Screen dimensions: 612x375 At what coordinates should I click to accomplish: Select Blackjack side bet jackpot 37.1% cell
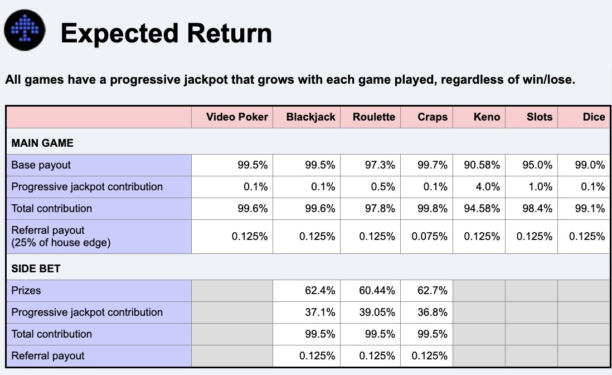pos(307,312)
